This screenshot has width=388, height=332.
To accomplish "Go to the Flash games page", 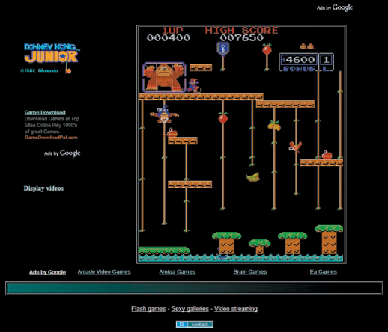I will click(148, 309).
